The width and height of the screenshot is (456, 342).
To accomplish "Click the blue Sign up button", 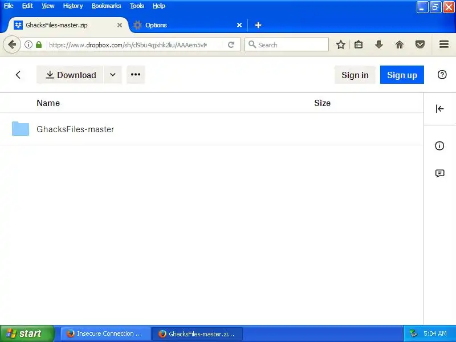I will tap(402, 75).
